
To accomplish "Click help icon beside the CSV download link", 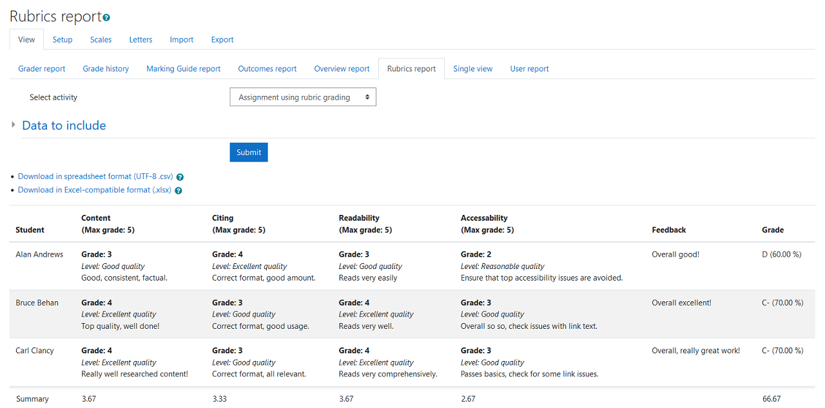I will [x=179, y=176].
